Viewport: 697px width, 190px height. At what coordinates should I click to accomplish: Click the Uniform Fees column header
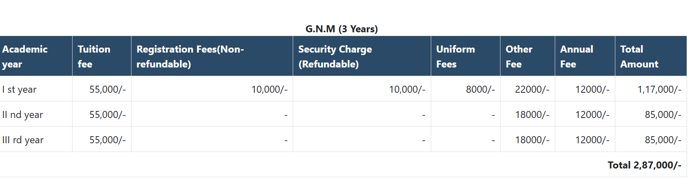click(x=455, y=56)
